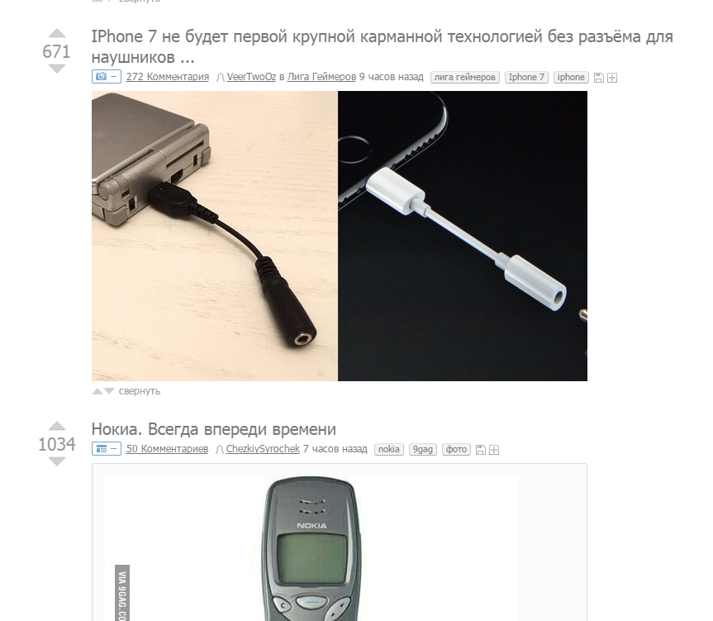Open the 50 Комментариев link
This screenshot has width=713, height=621.
coord(167,448)
